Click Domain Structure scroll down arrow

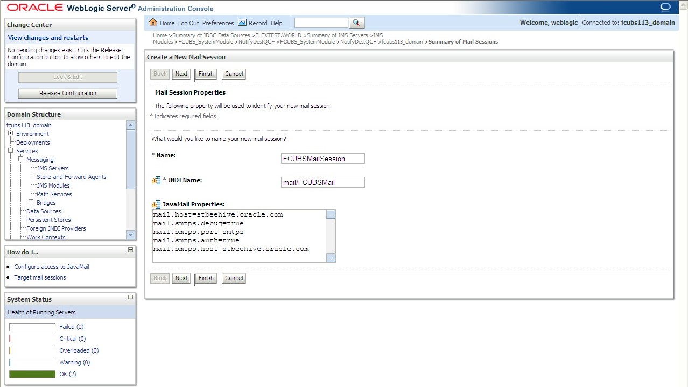130,235
